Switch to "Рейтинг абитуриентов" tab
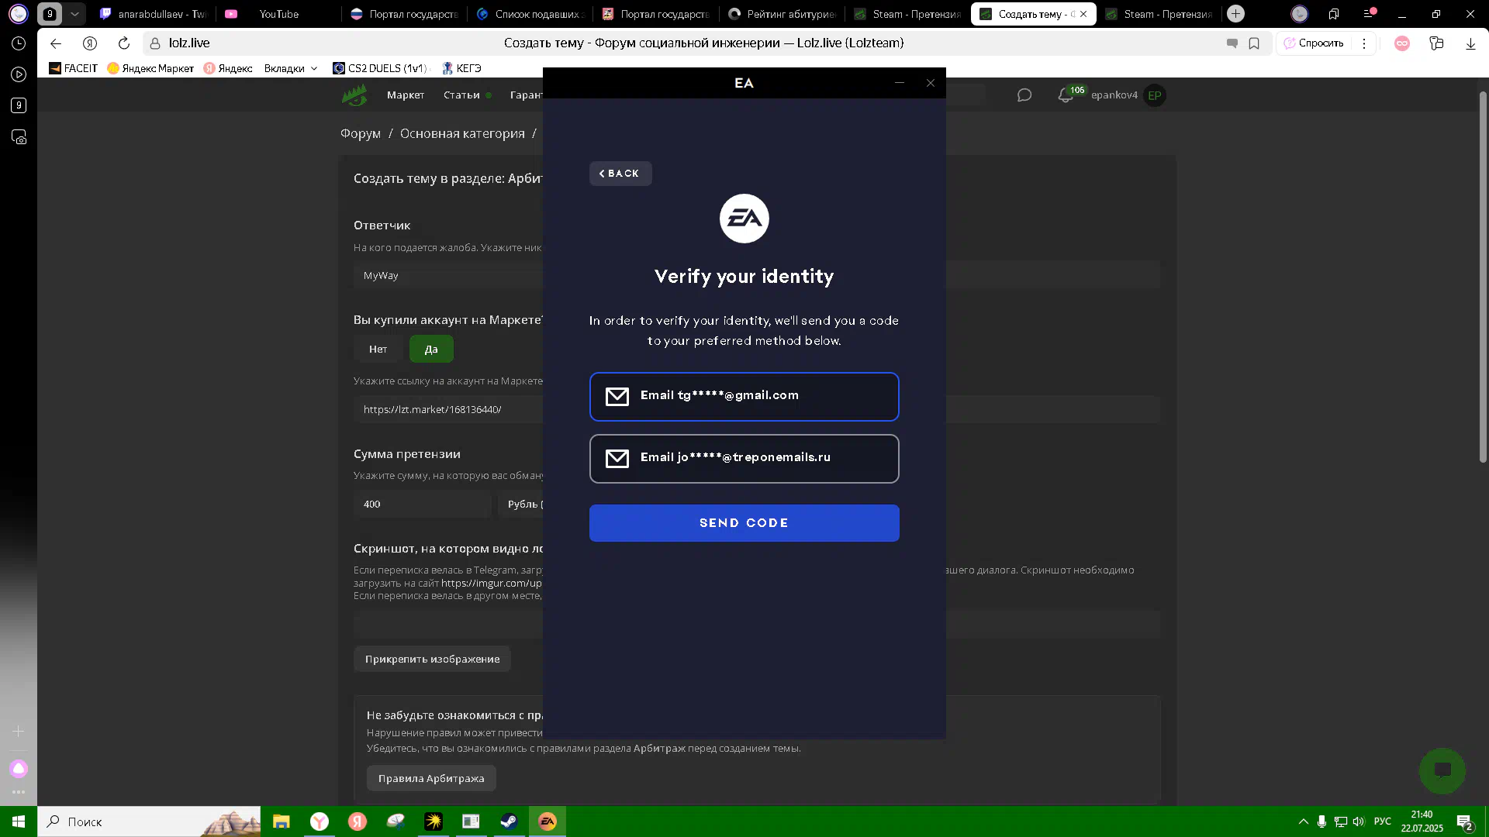Screen dimensions: 1489x837 tap(782, 14)
